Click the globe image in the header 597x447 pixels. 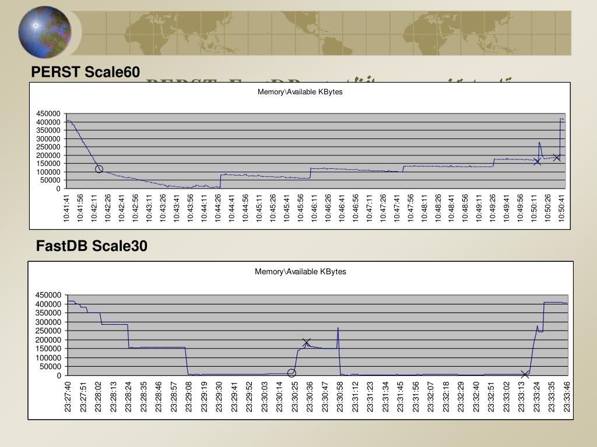[45, 32]
